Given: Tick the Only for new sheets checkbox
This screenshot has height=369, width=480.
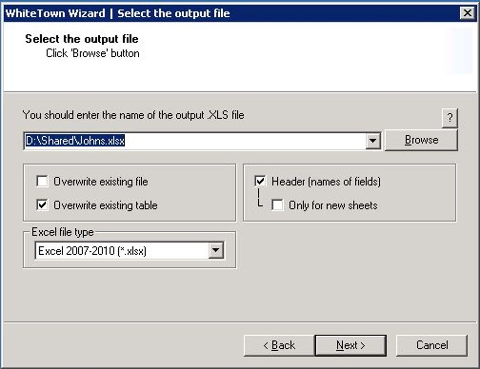Looking at the screenshot, I should [x=277, y=205].
